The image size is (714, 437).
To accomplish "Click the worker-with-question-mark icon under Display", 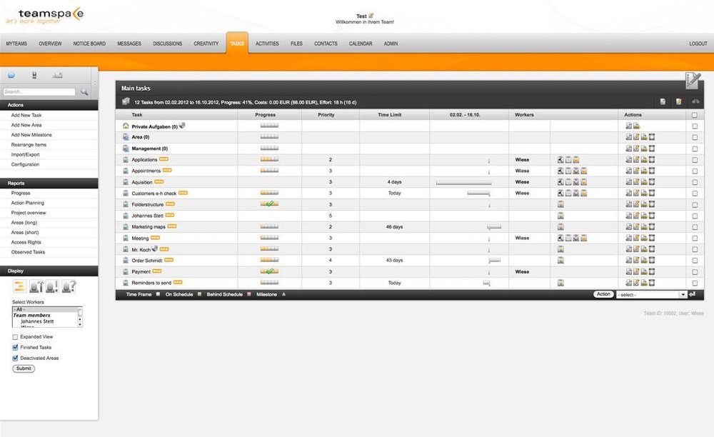I will tap(69, 286).
